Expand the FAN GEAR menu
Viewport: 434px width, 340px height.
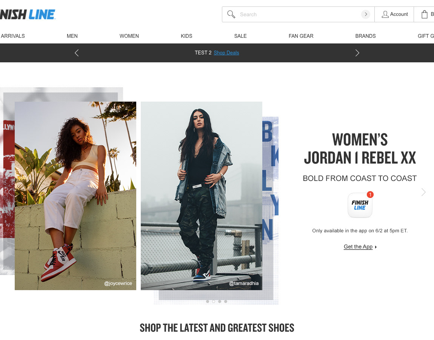click(301, 36)
